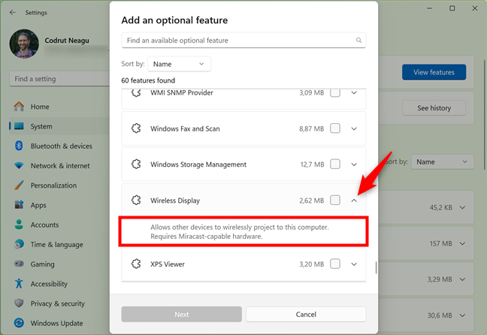487x335 pixels.
Task: Select System in Settings sidebar
Action: pyautogui.click(x=59, y=126)
